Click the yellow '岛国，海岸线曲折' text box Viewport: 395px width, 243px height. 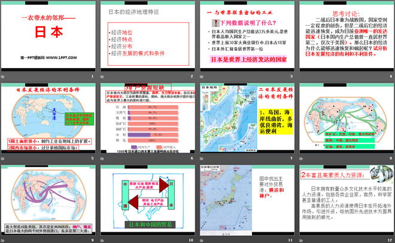275,116
